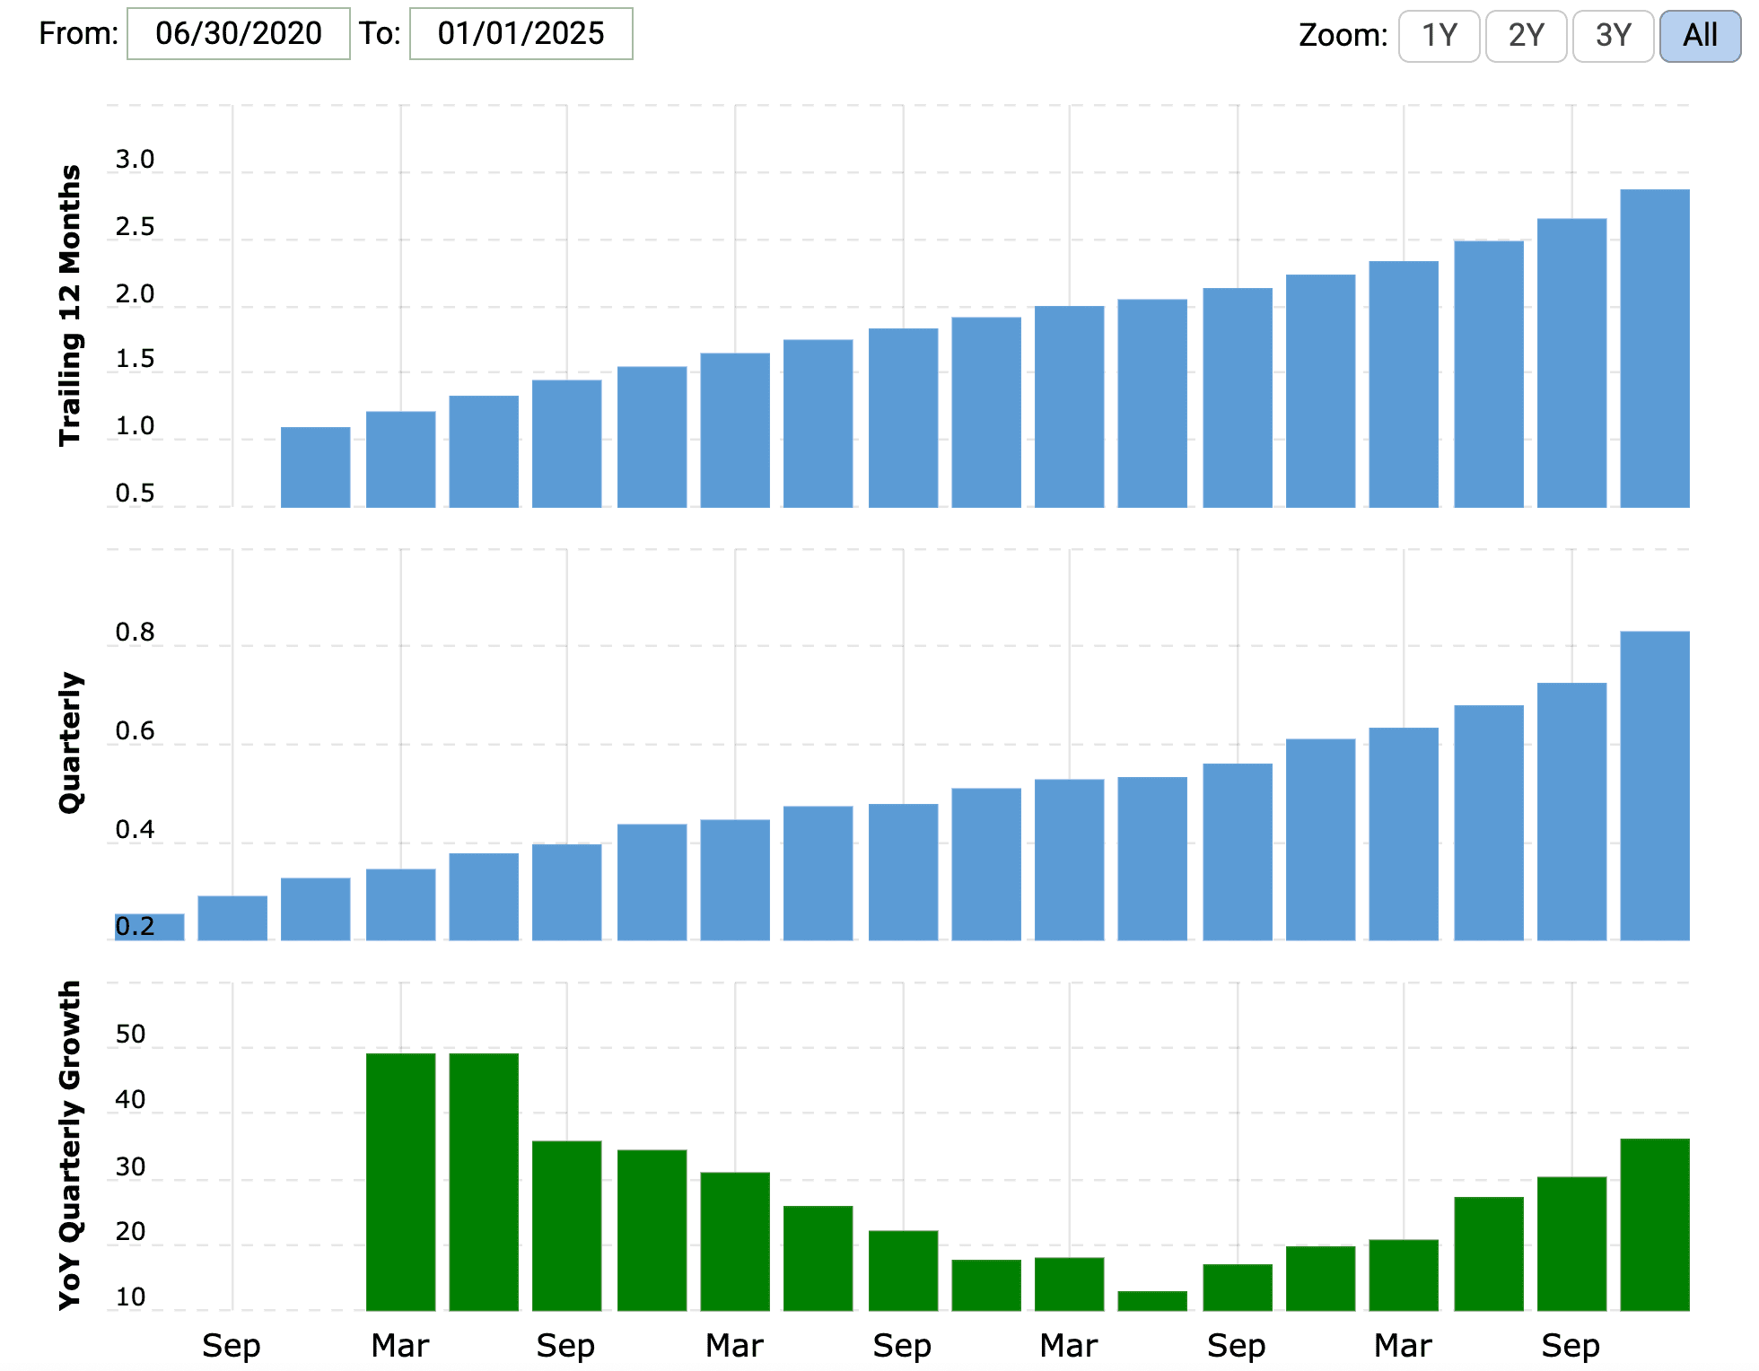Click the shortest green YoY growth bar

point(1151,1300)
